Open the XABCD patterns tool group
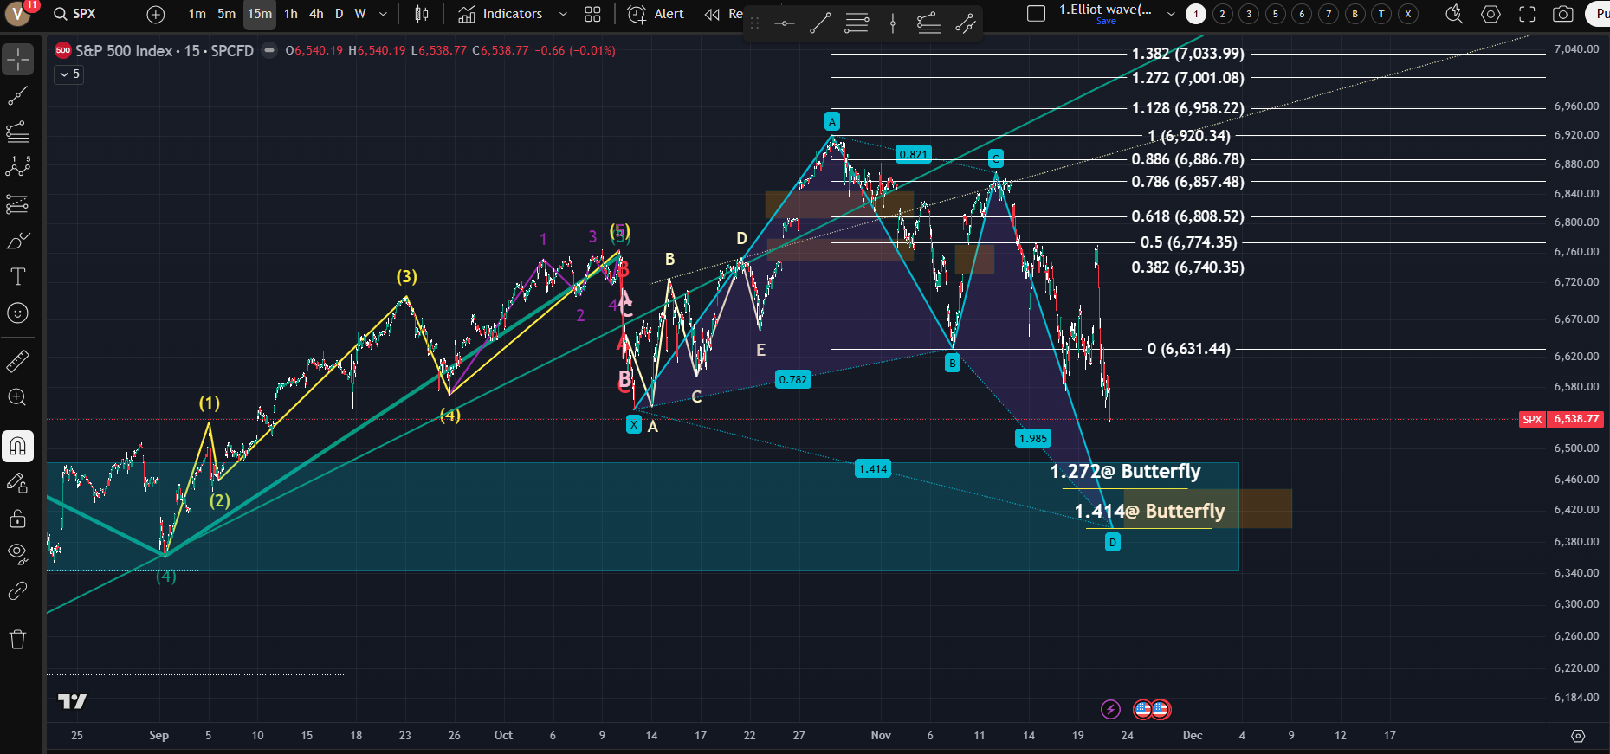The height and width of the screenshot is (754, 1610). [x=17, y=168]
